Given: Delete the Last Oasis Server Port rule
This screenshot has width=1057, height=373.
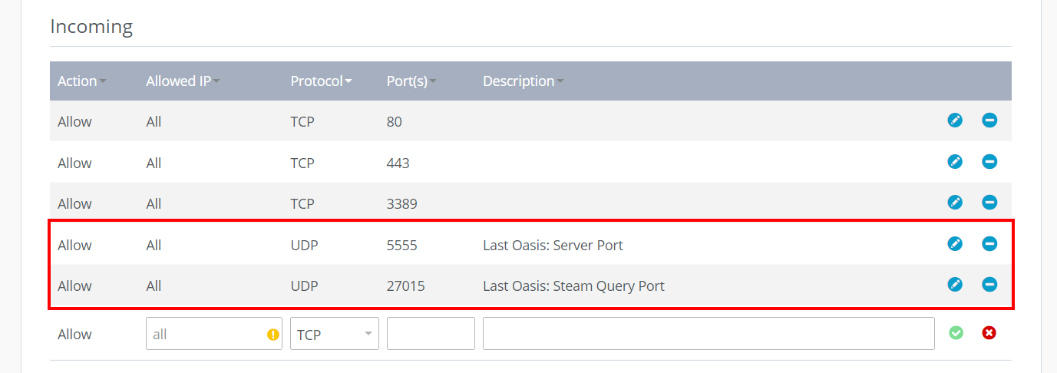Looking at the screenshot, I should coord(989,244).
